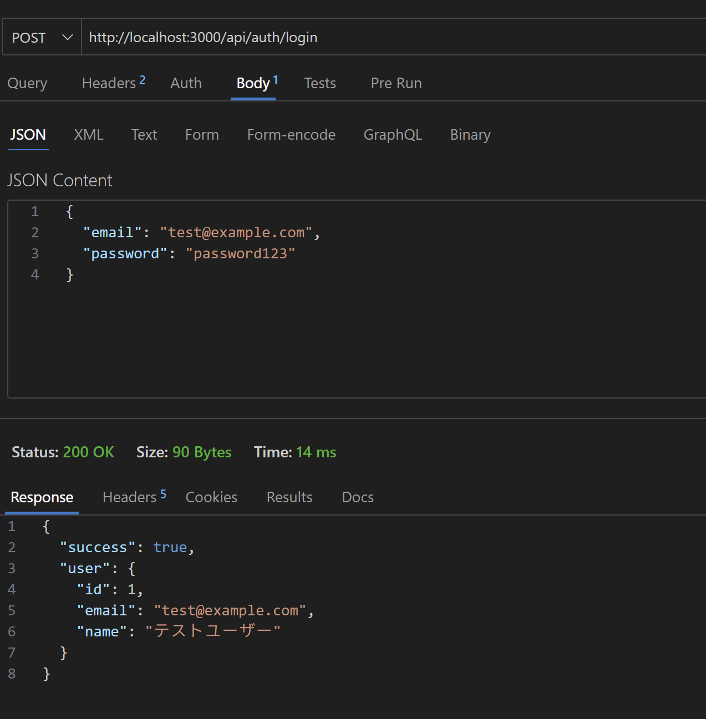
Task: Click the "id": 1 response line
Action: click(110, 589)
